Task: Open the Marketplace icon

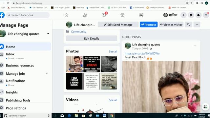Action: click(122, 15)
